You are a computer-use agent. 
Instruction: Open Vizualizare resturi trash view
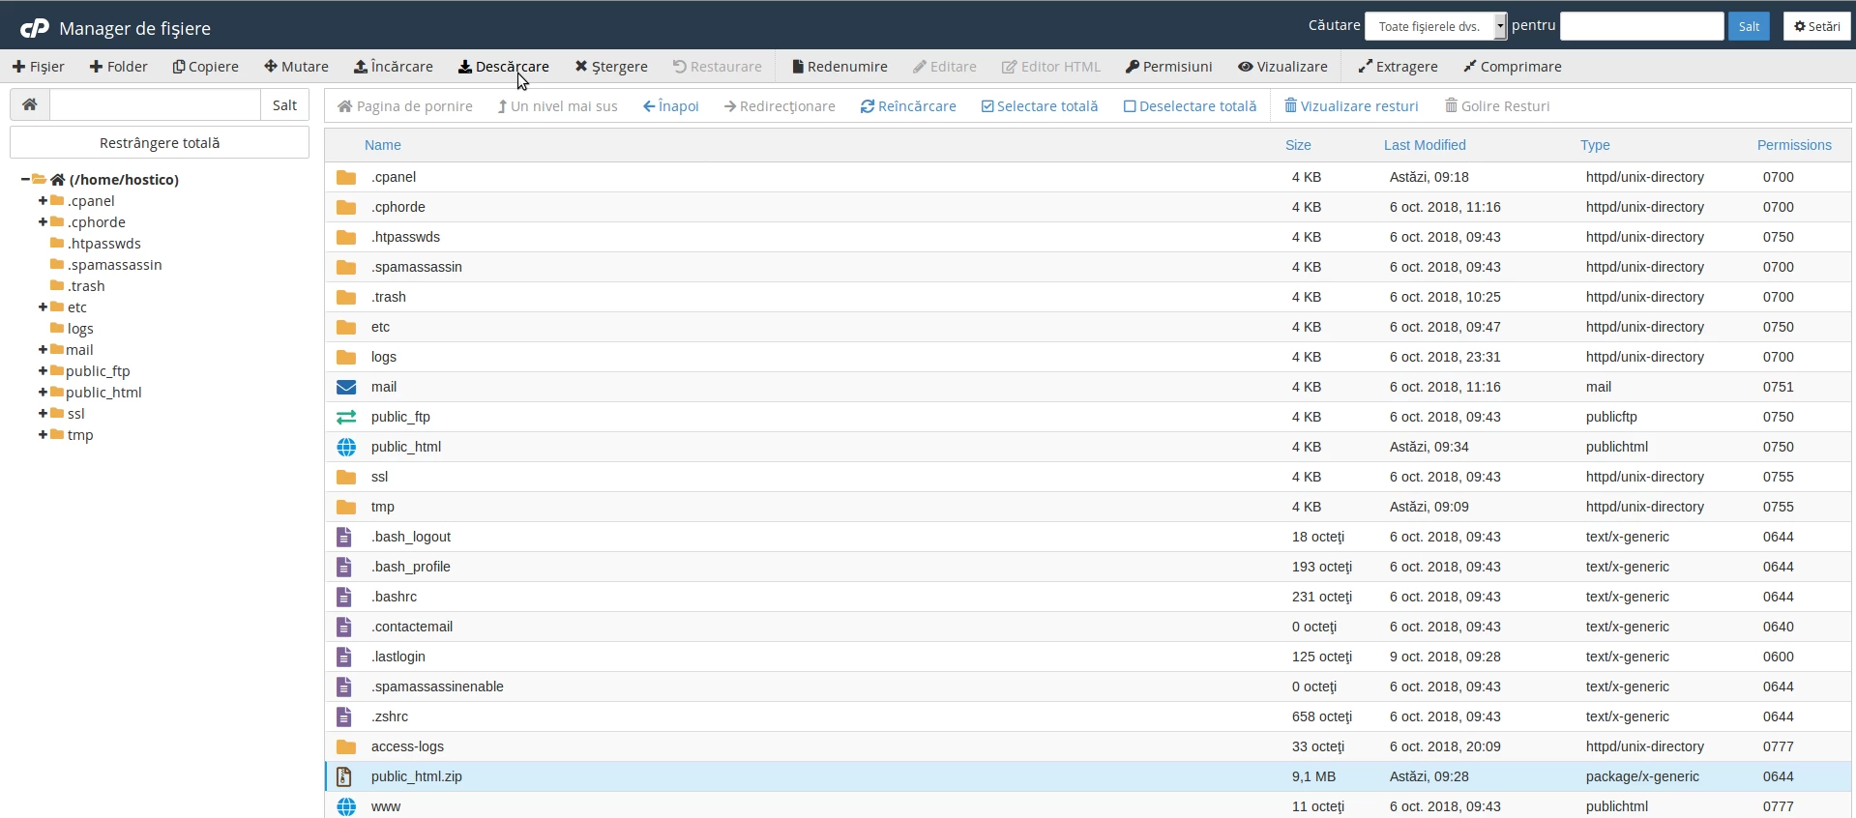pos(1350,106)
